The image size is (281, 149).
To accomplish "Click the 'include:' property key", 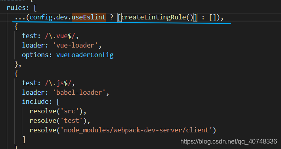I will click(x=37, y=102).
